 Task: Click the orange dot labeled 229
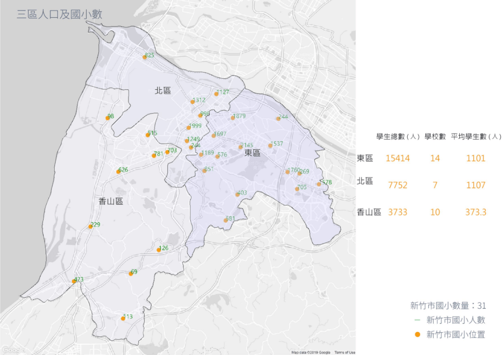(x=90, y=226)
